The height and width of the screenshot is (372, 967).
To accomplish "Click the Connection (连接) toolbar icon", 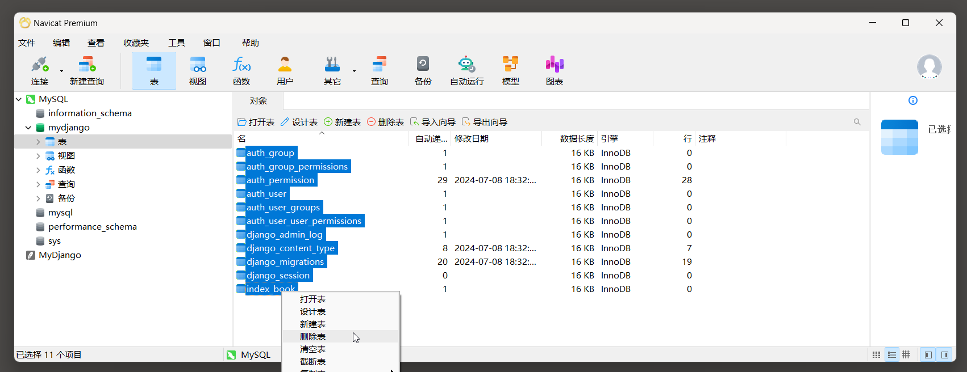I will tap(40, 70).
